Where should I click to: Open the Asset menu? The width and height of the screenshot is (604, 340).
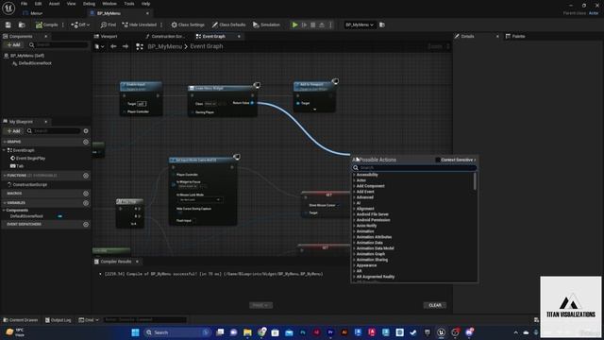(x=54, y=4)
